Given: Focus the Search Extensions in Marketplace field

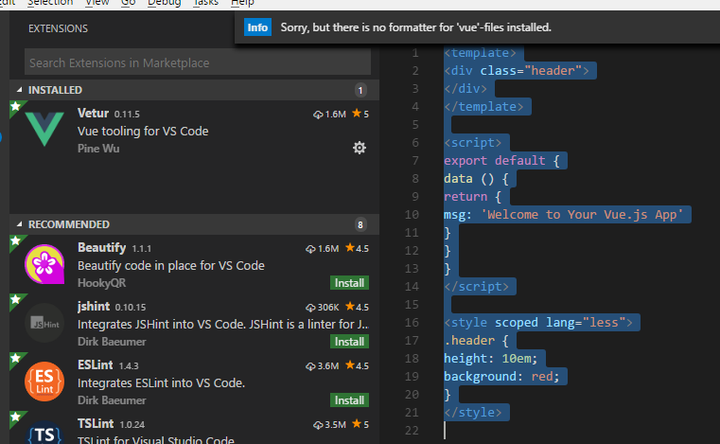Looking at the screenshot, I should [x=198, y=62].
